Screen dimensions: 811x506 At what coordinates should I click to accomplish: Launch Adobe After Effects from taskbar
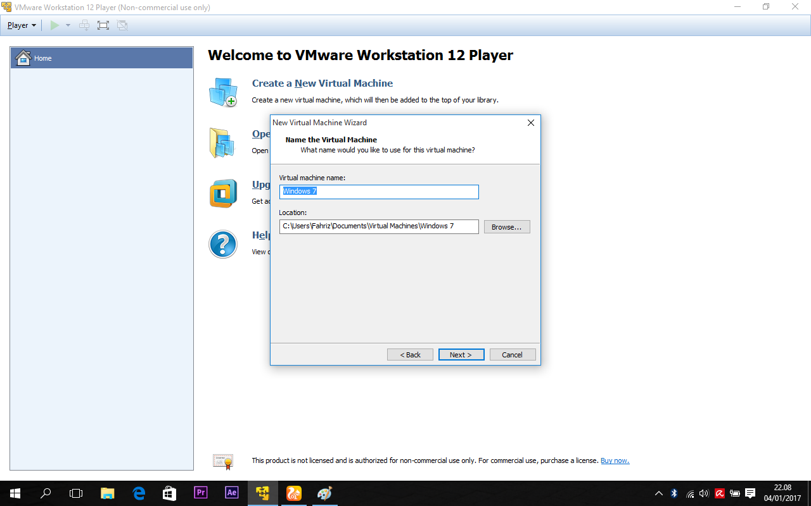click(232, 493)
